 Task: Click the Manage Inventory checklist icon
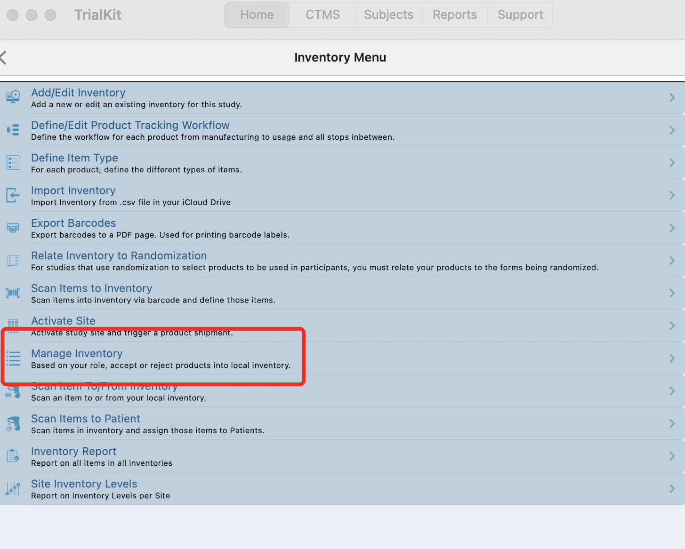[13, 358]
